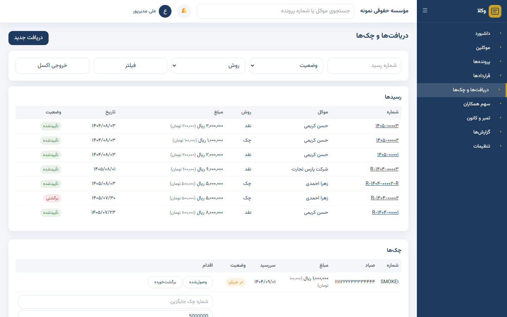This screenshot has height=317, width=507.
Task: Click the مبلغ column header in رسیدها
Action: 219,112
